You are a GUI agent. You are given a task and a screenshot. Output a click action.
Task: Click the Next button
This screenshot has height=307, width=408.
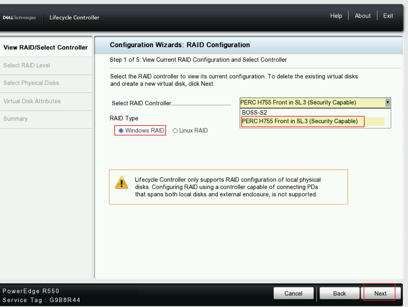tap(380, 293)
